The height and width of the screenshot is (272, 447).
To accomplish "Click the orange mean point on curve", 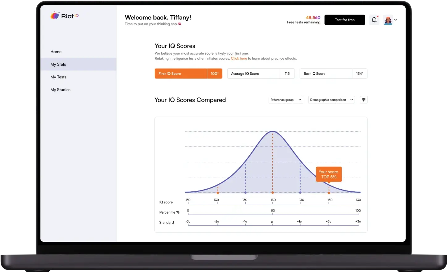I will [x=272, y=193].
